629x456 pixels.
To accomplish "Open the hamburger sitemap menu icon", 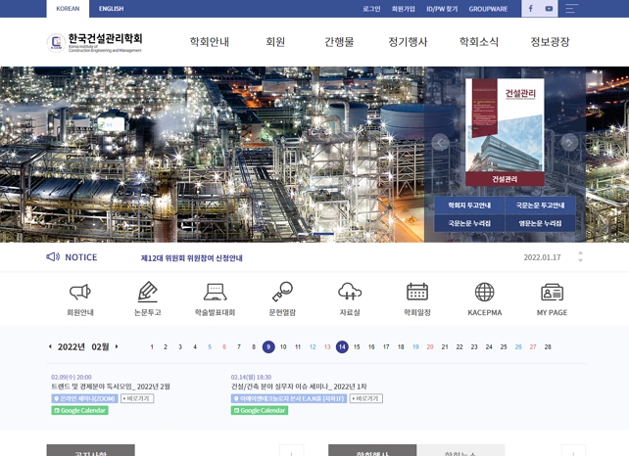I will point(571,9).
